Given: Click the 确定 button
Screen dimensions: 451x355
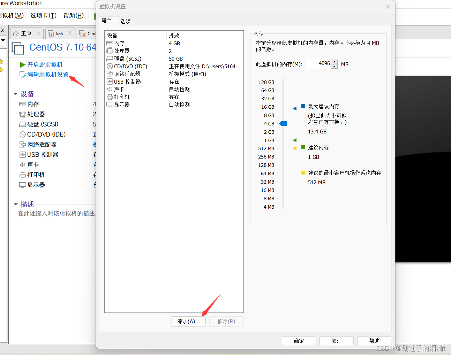Looking at the screenshot, I should point(299,341).
